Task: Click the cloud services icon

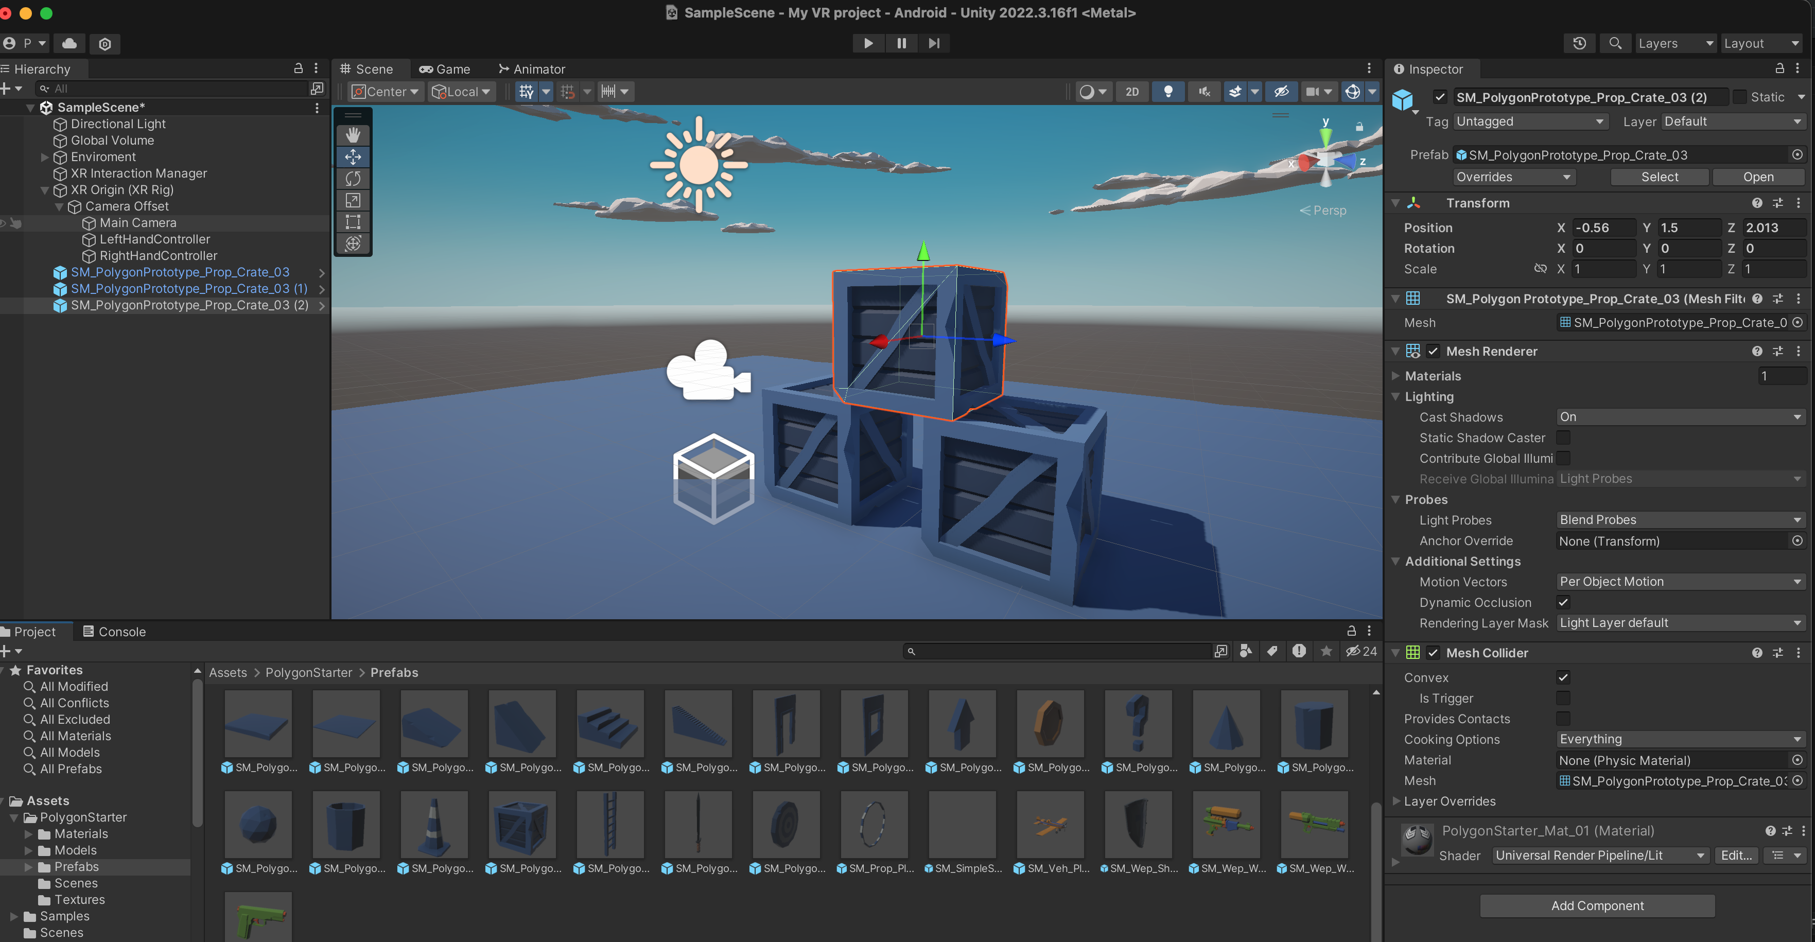Action: click(x=69, y=44)
